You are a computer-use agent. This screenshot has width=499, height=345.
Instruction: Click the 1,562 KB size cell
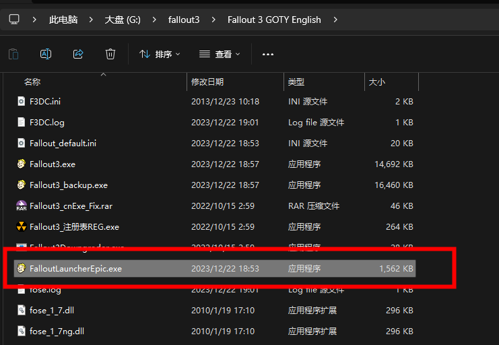[x=396, y=269]
